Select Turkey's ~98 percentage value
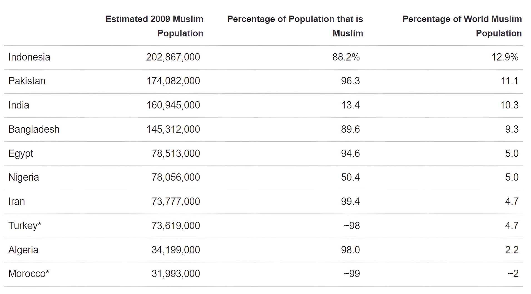Viewport: 531px width, 294px height. (x=351, y=226)
